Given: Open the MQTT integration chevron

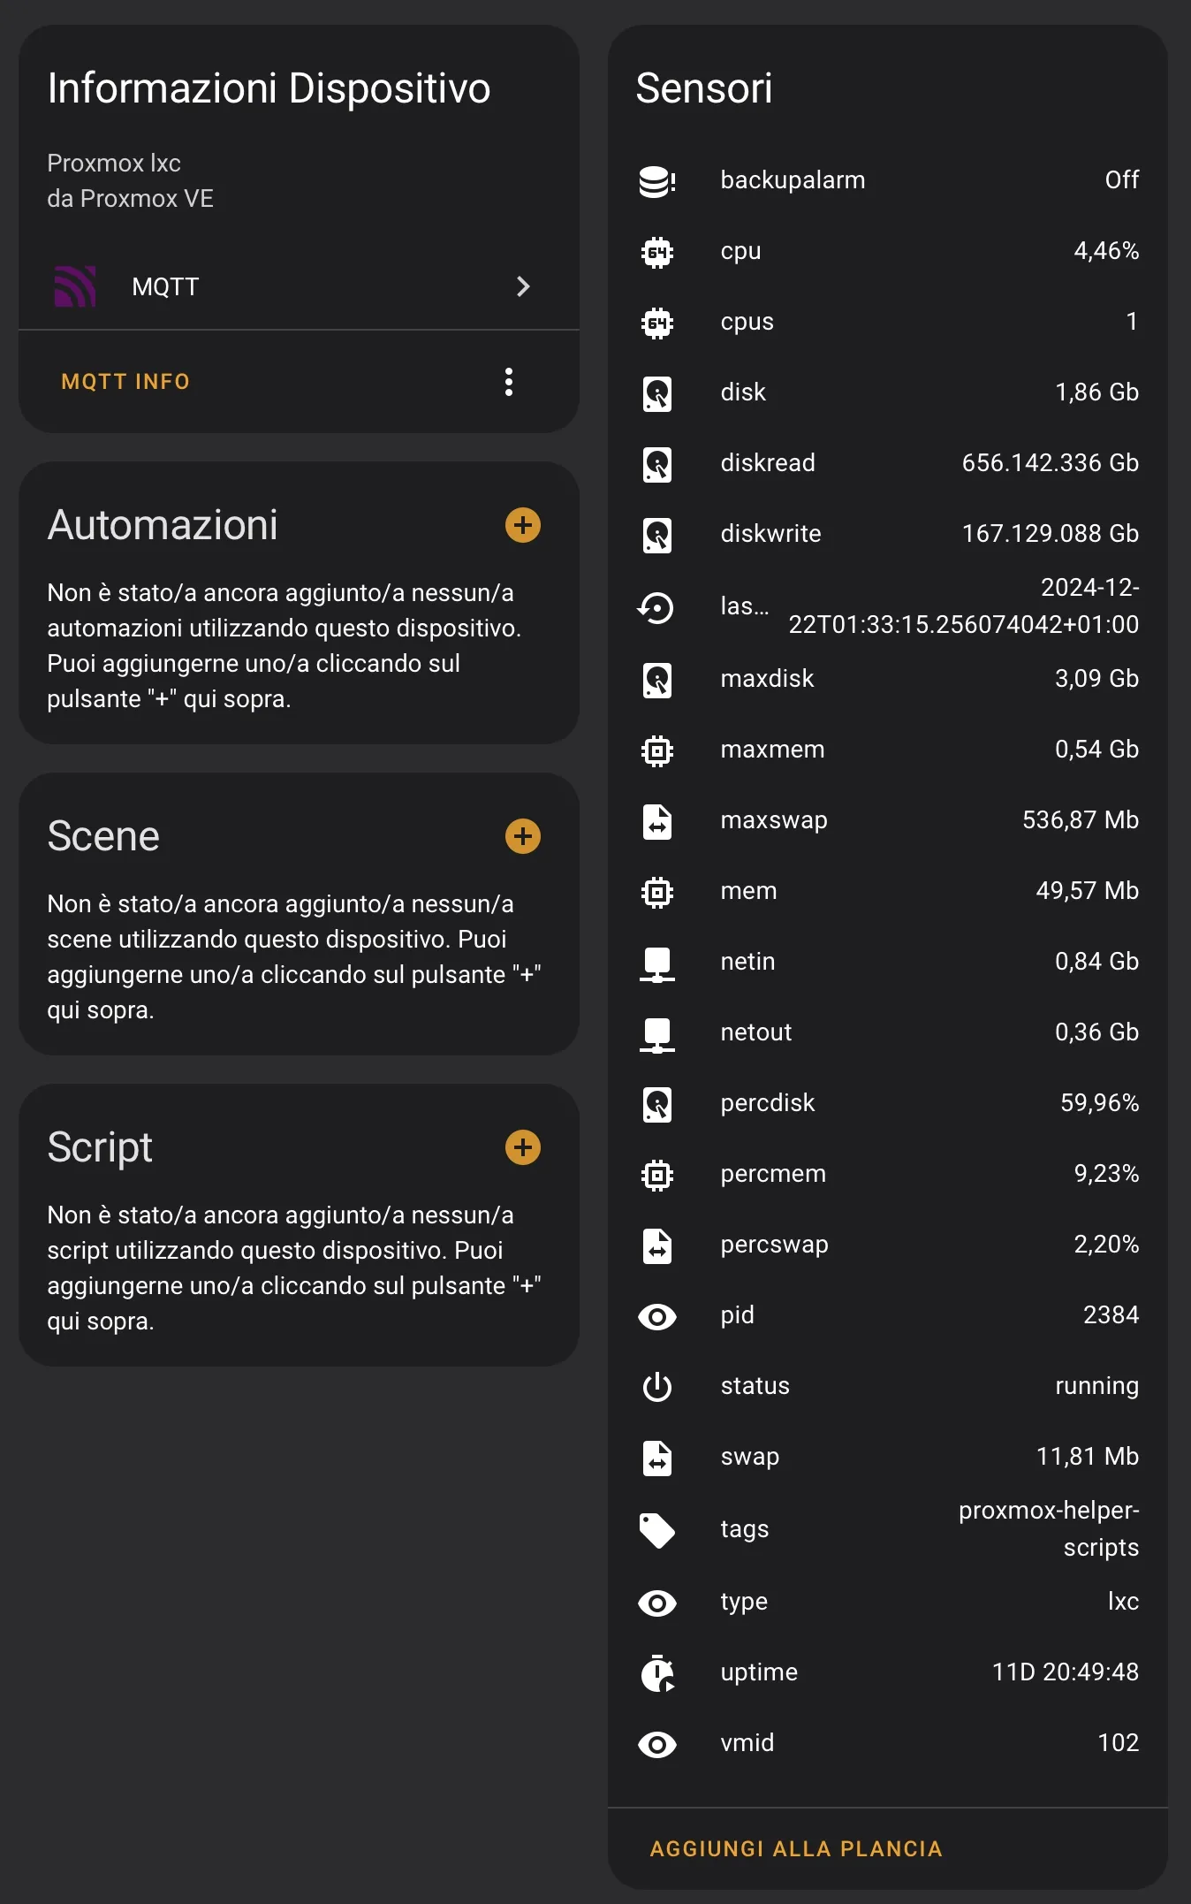Looking at the screenshot, I should click(x=523, y=286).
